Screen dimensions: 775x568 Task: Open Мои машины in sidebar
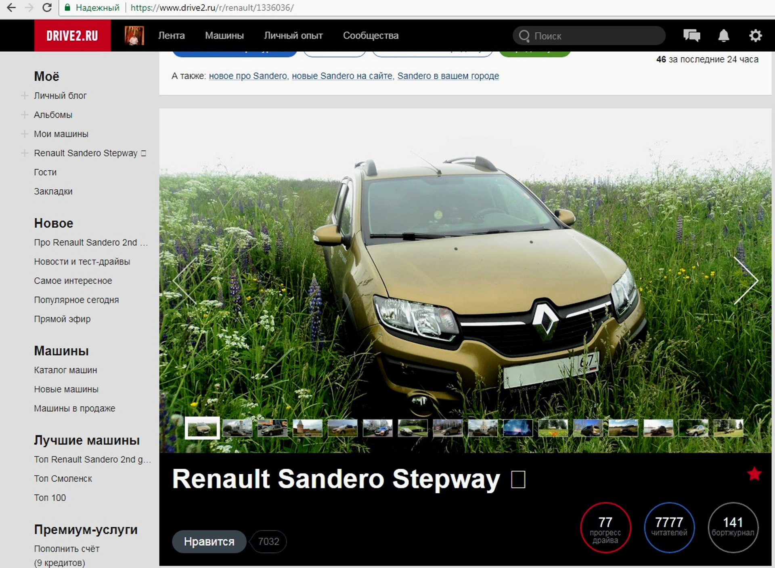tap(61, 134)
